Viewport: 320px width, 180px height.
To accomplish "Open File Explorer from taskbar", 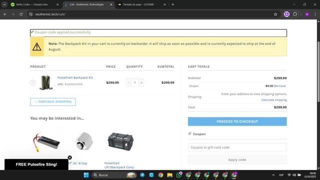I will click(170, 175).
